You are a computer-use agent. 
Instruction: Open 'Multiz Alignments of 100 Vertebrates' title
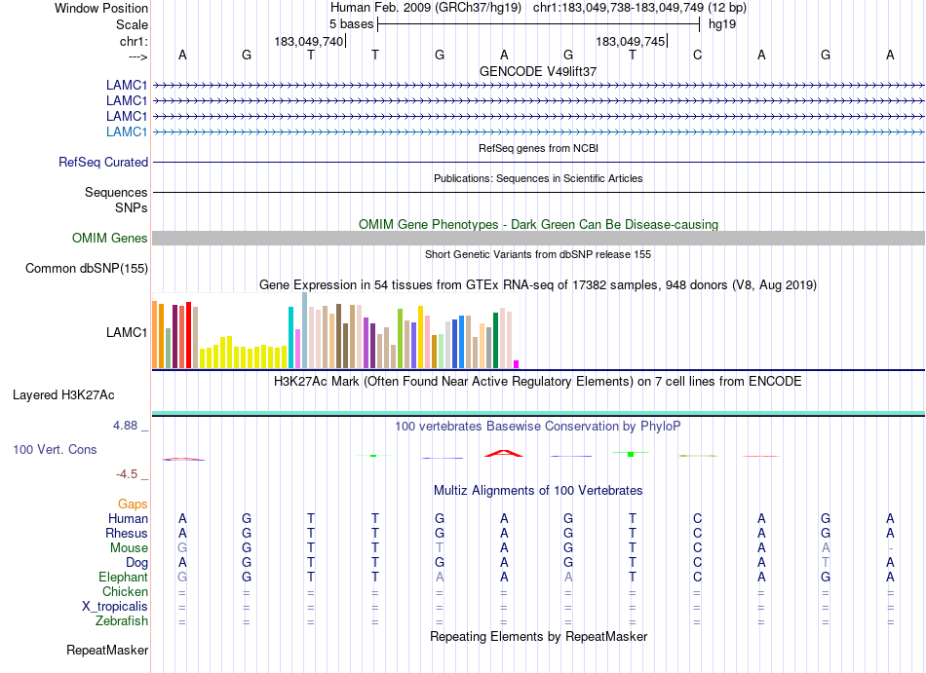click(538, 491)
